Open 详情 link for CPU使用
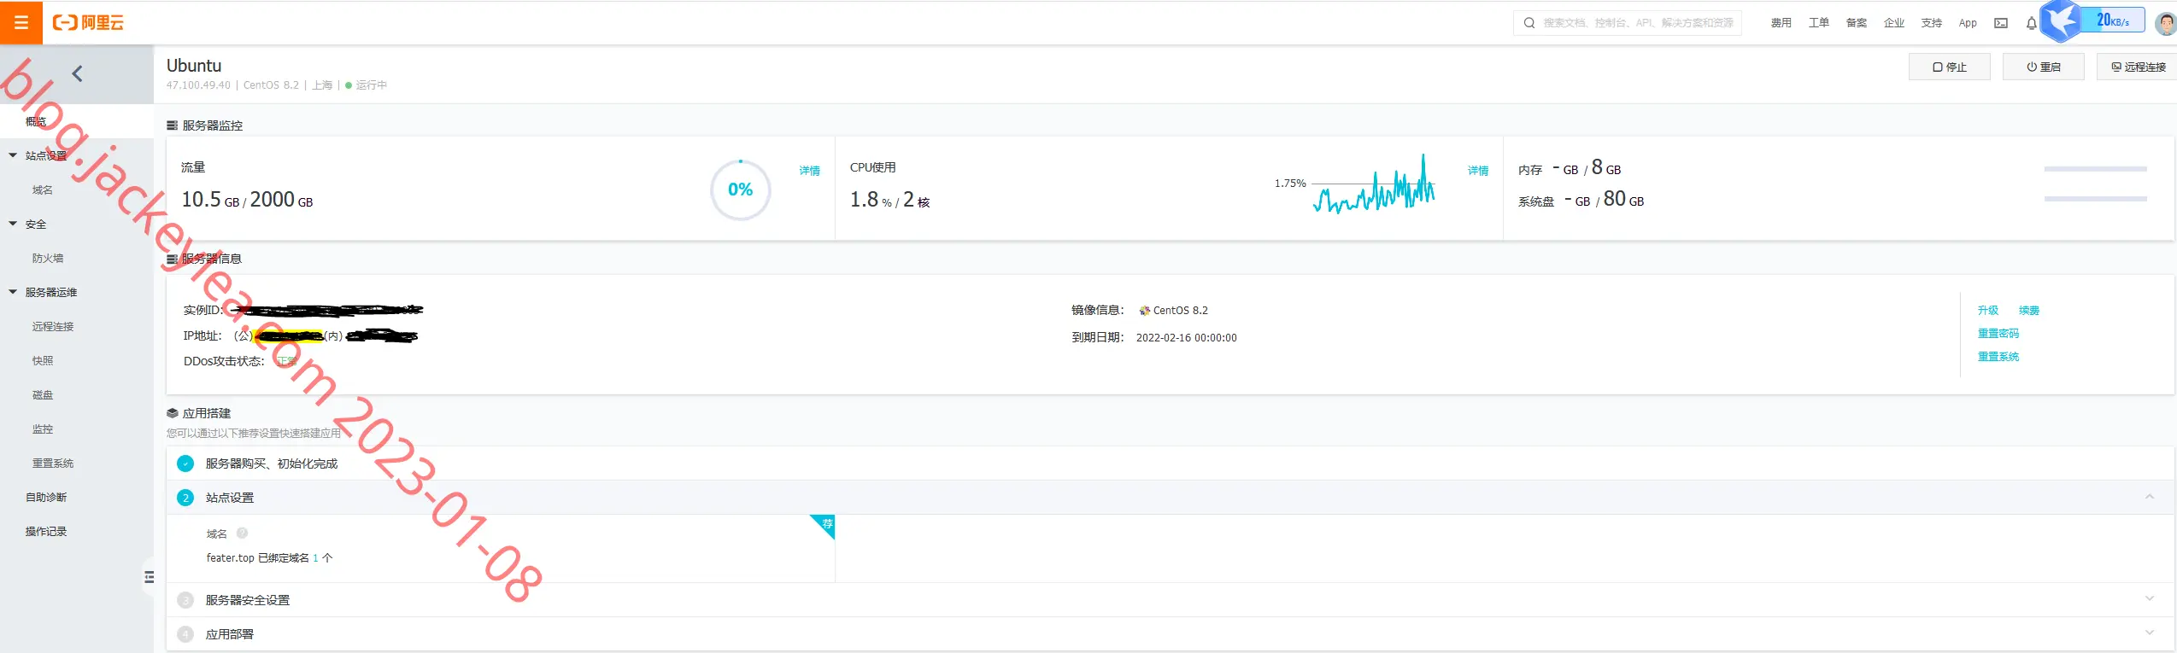Screen dimensions: 2177x653 click(x=1478, y=171)
